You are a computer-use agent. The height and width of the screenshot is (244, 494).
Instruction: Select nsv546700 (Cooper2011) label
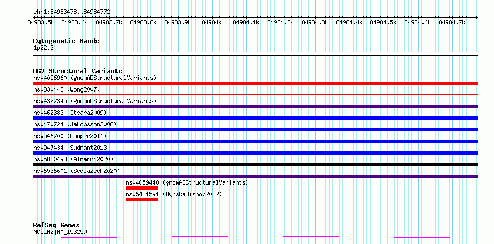point(70,136)
